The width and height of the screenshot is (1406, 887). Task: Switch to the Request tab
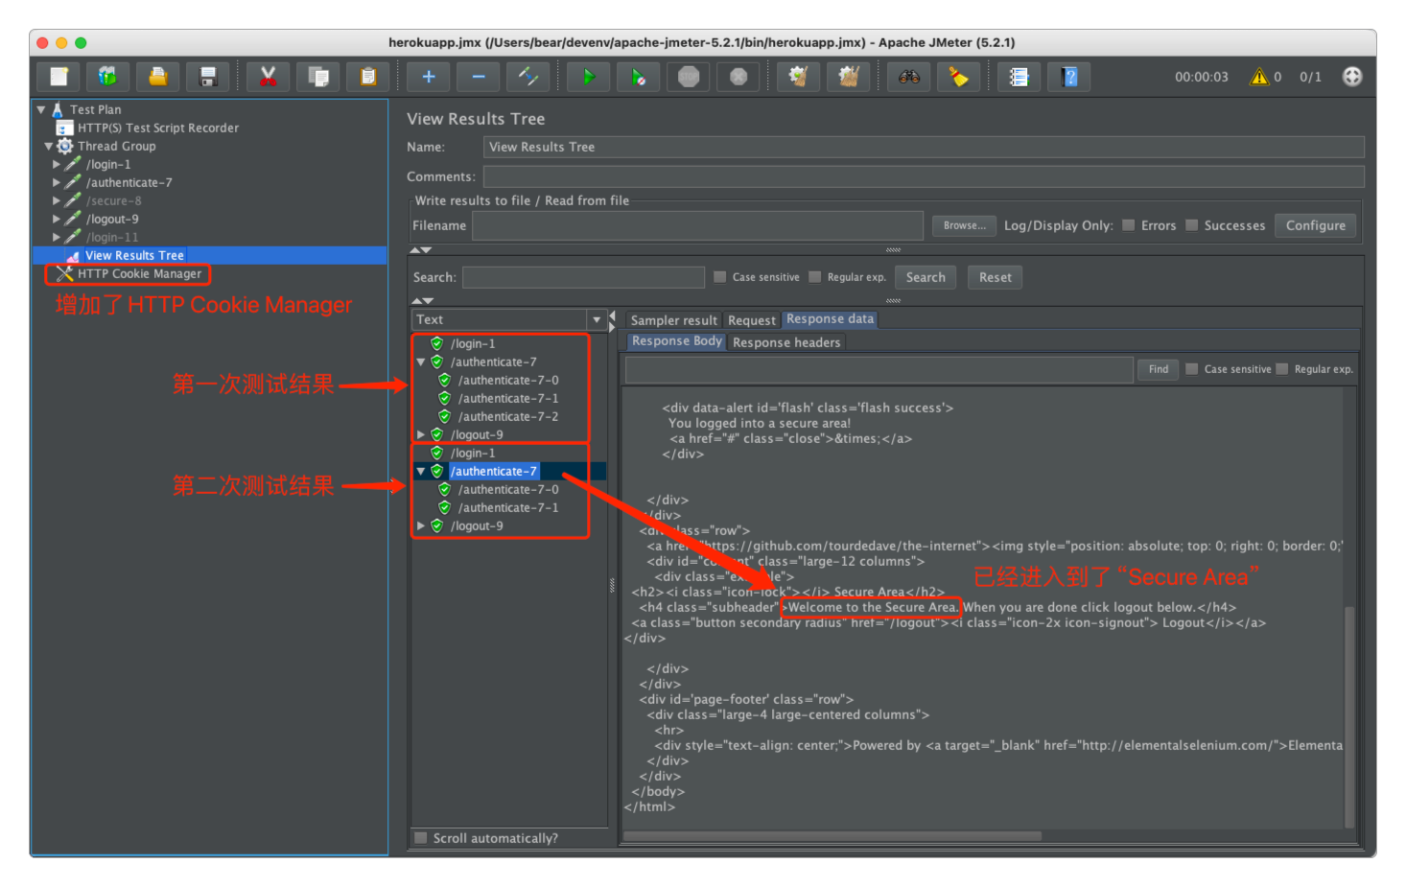[x=752, y=320]
